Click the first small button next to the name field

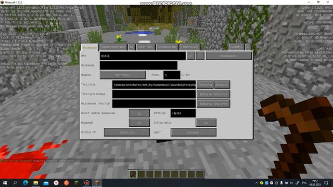coord(191,56)
